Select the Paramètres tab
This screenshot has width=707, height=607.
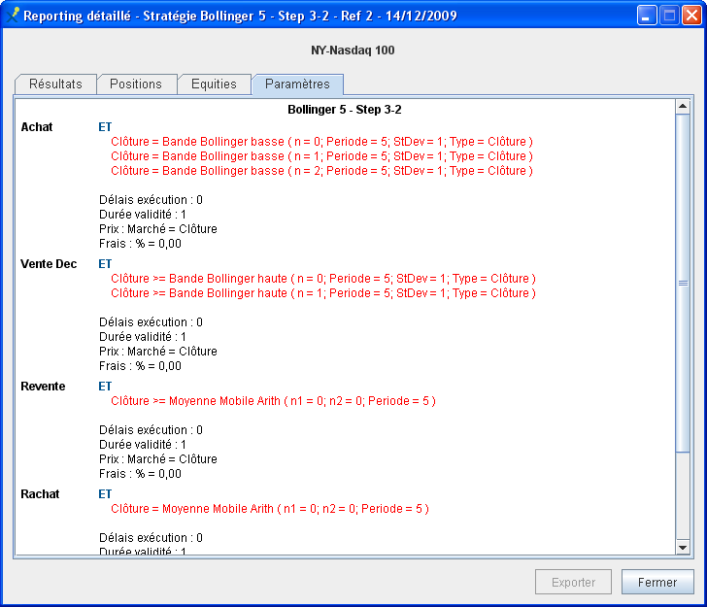297,84
